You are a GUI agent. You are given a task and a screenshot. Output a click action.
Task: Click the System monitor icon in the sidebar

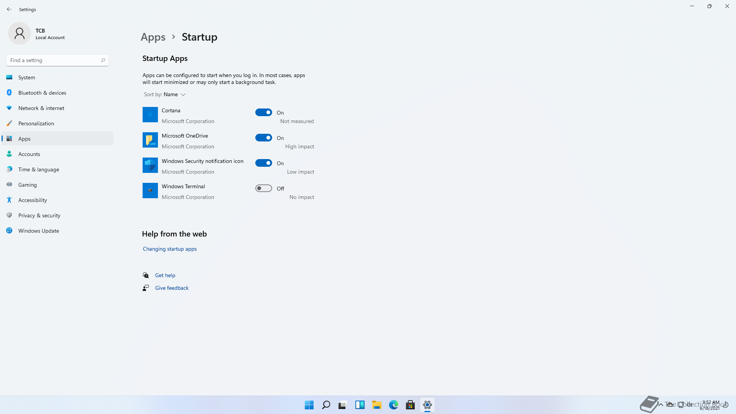(9, 77)
